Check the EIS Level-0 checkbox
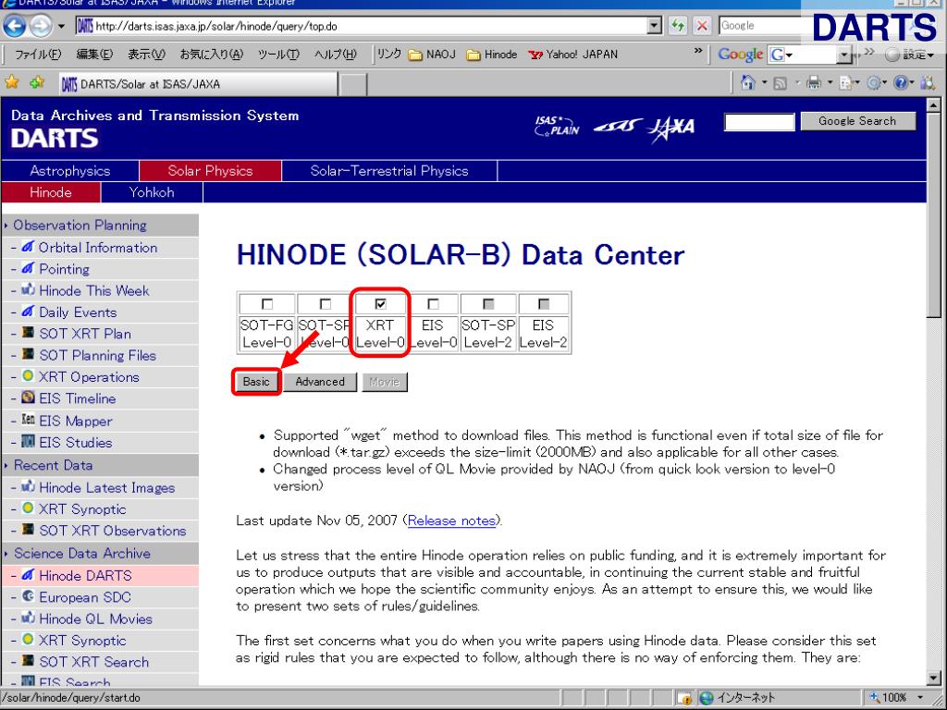Viewport: 947px width, 710px height. tap(433, 303)
